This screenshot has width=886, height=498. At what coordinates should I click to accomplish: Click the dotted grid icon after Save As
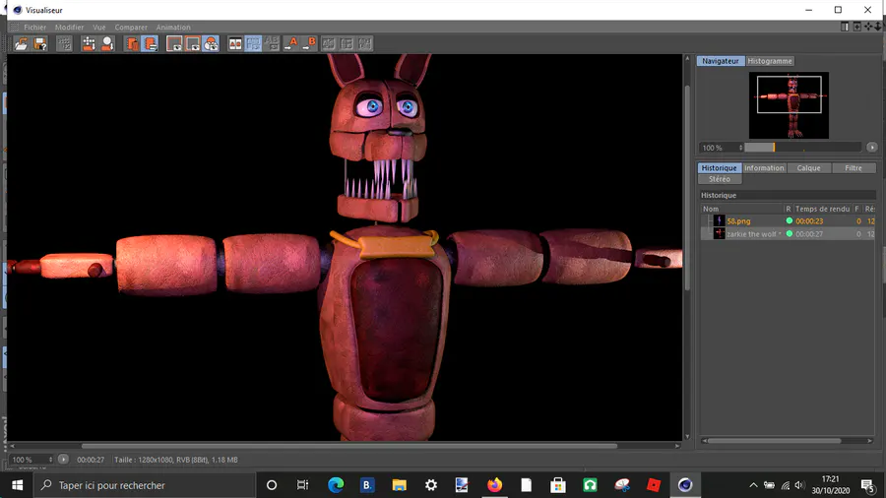[64, 44]
